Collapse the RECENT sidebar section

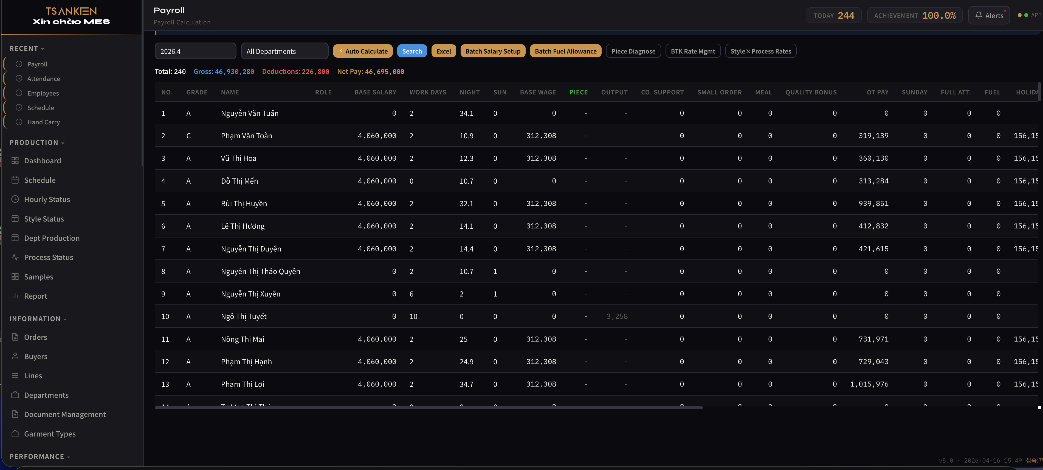click(x=27, y=48)
